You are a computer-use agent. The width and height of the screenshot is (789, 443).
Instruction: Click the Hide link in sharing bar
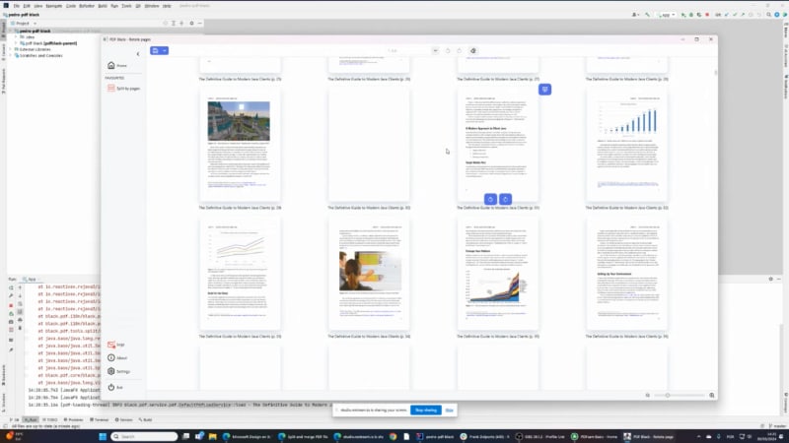coord(449,410)
